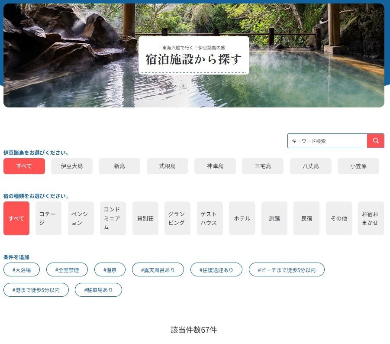
Task: Add the #往復送迎あり condition tag
Action: tap(216, 270)
